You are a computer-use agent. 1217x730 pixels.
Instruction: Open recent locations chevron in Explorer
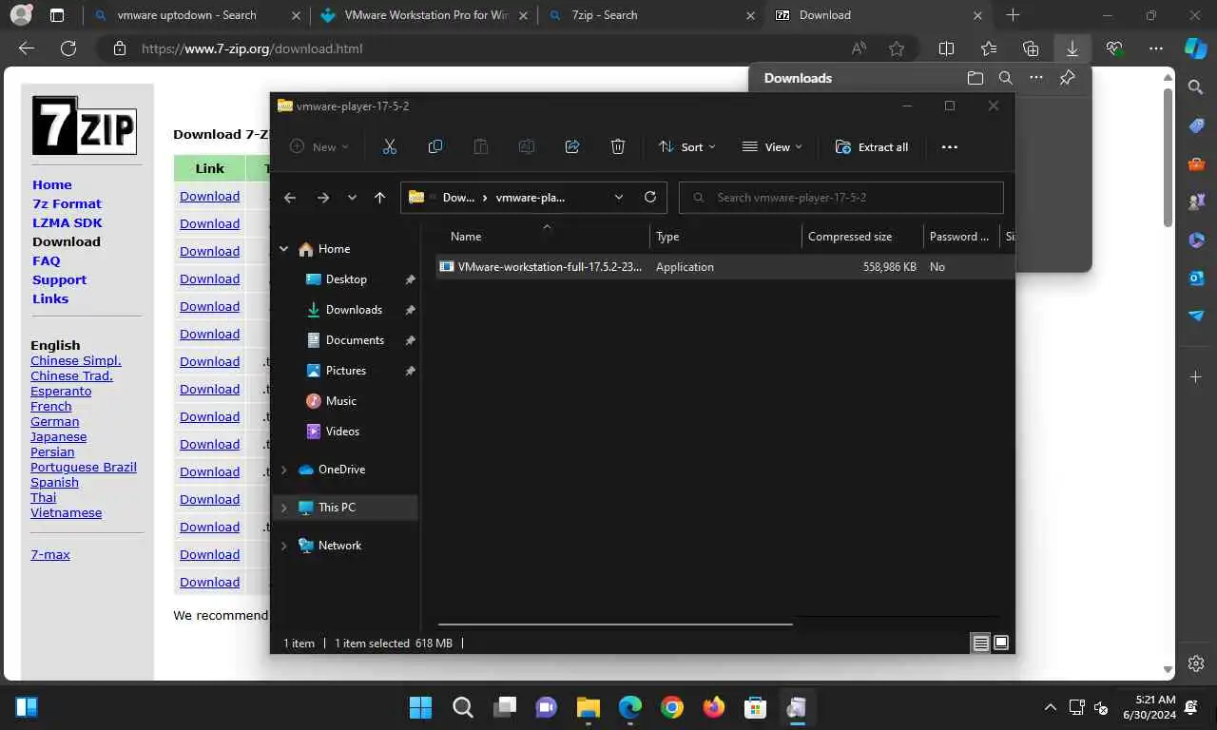(352, 198)
